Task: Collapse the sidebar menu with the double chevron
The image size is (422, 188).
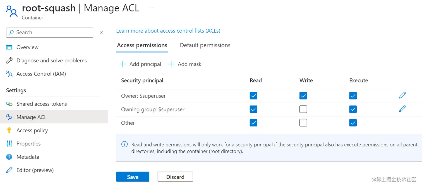Action: 101,33
